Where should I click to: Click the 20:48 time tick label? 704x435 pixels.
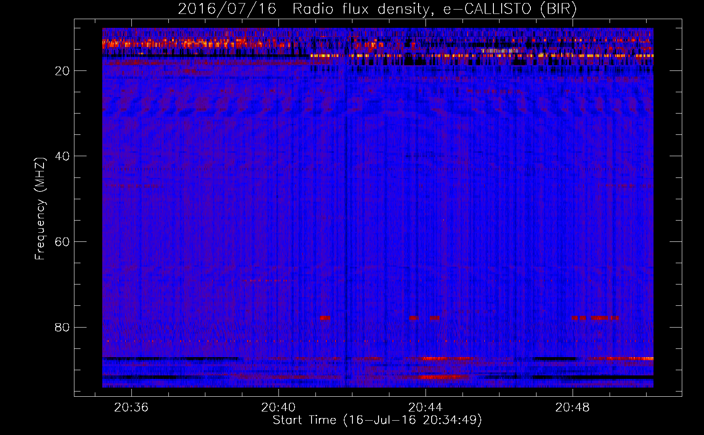coord(573,408)
